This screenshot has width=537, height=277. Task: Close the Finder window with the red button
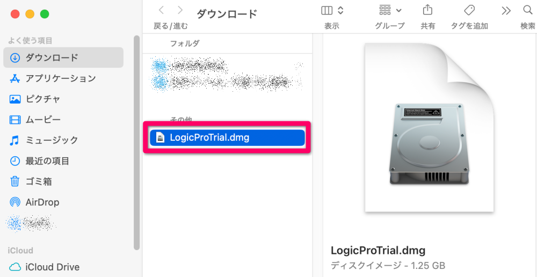(x=15, y=14)
